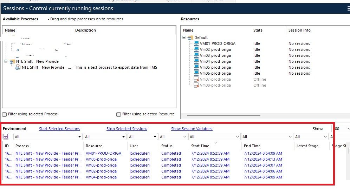Image resolution: width=350 pixels, height=189 pixels.
Task: Enable Filter using selected Resource checkbox
Action: point(119,114)
